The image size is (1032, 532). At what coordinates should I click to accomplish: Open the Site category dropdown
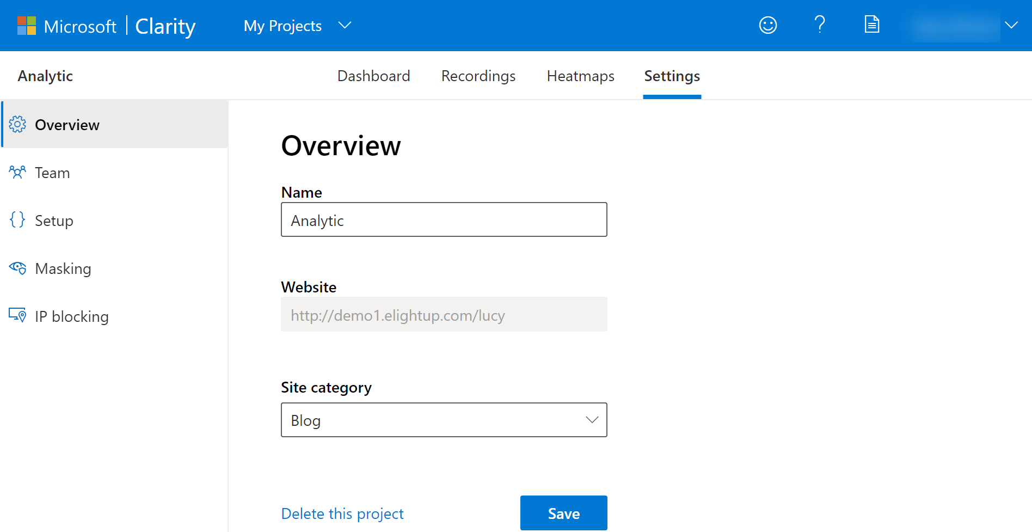tap(592, 420)
